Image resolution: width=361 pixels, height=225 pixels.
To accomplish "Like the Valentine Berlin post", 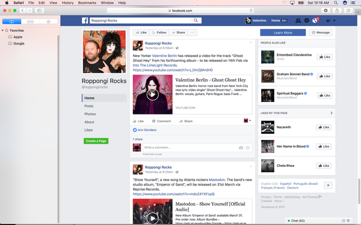I will [138, 121].
